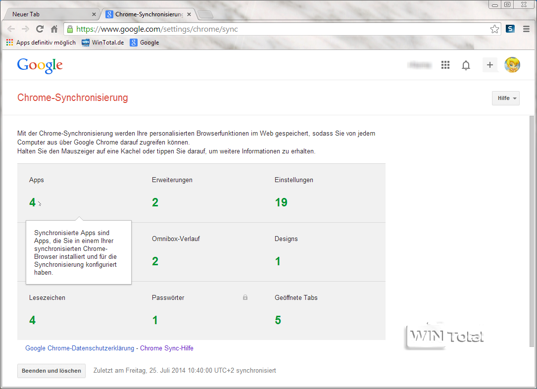The width and height of the screenshot is (537, 389).
Task: Open the WinTotal.de bookmark
Action: 103,43
